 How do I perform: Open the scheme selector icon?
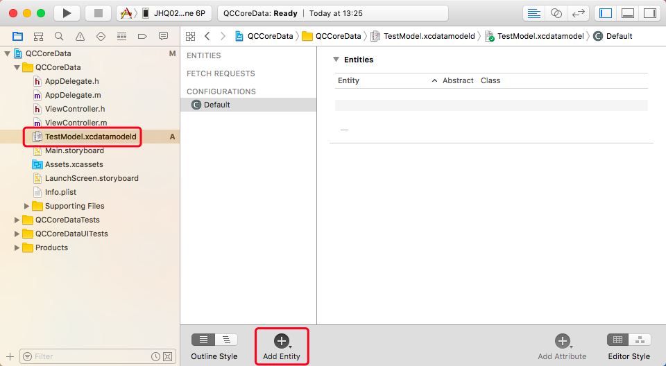tap(126, 13)
